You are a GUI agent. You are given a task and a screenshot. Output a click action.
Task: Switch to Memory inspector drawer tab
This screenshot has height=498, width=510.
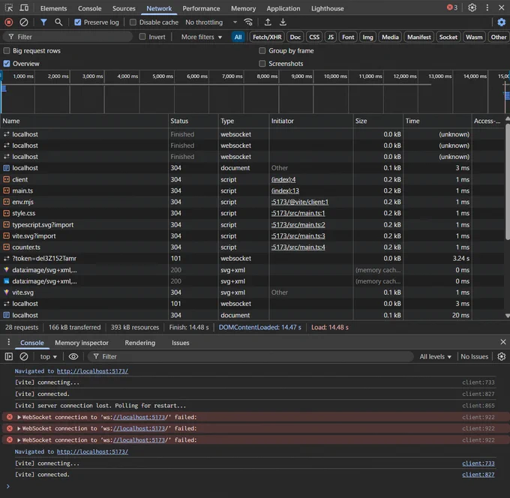tap(81, 343)
